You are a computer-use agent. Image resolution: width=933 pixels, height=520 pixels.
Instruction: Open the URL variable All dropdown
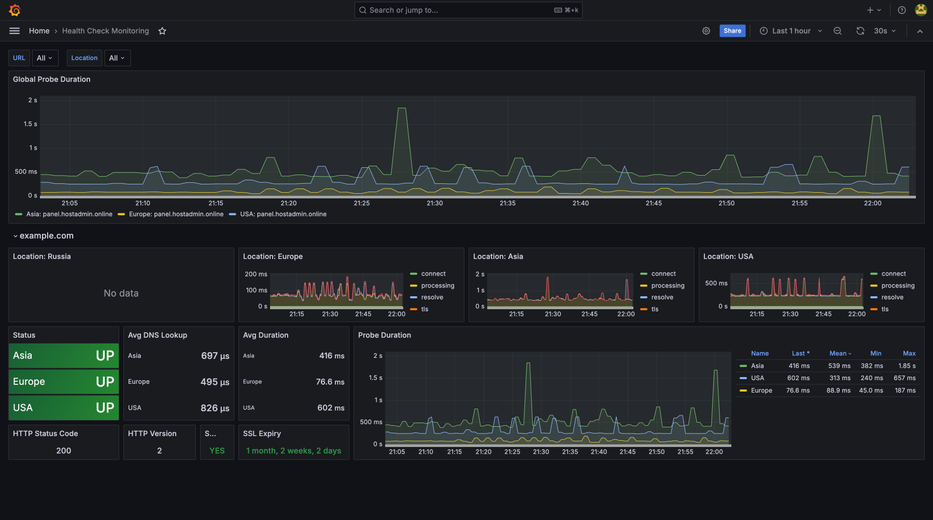pos(45,58)
